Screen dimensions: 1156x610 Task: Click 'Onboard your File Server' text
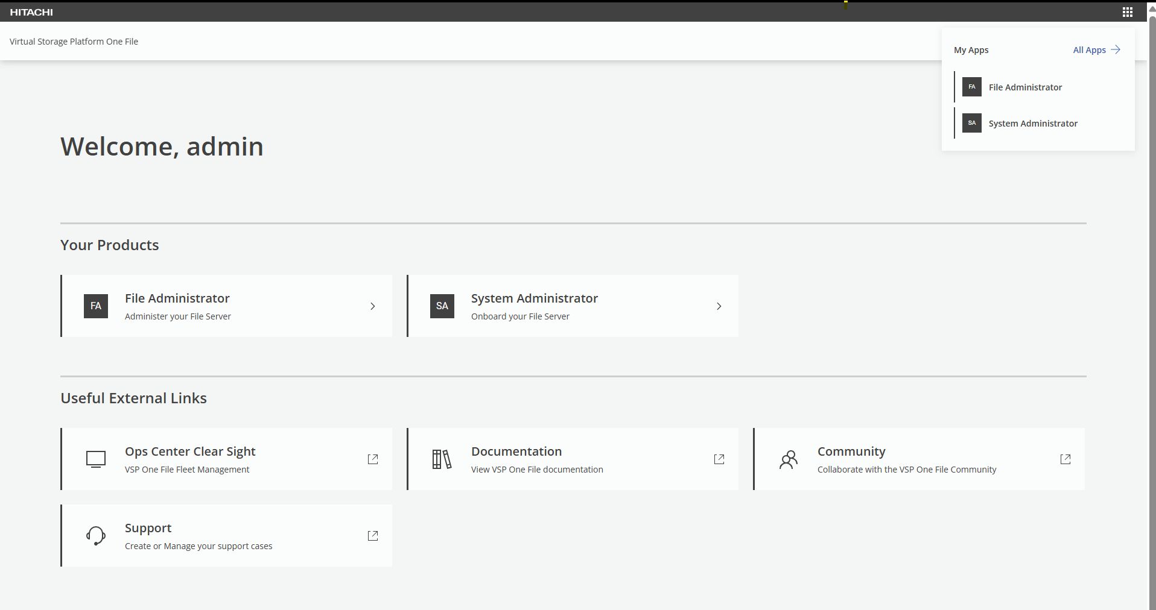tap(520, 316)
